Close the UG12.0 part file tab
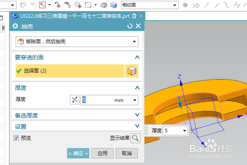The width and height of the screenshot is (247, 165). tap(141, 16)
